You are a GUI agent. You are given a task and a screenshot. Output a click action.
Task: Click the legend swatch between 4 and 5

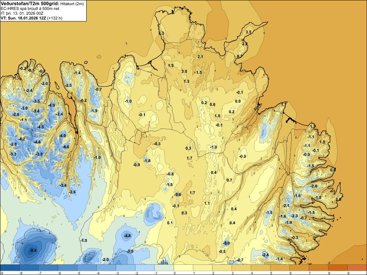pyautogui.click(x=261, y=268)
